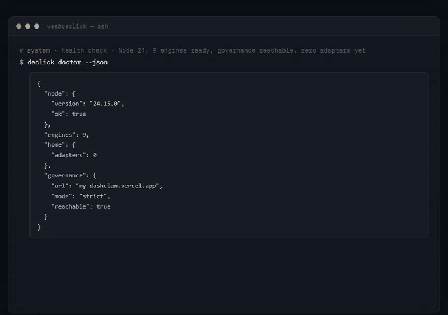Viewport: 448px width, 315px height.
Task: Click the '"reachable": true' line
Action: [81, 206]
